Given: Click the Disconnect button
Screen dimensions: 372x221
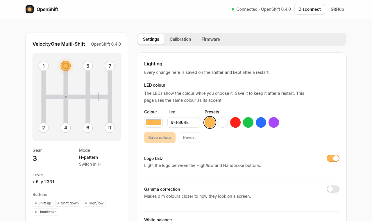Looking at the screenshot, I should tap(310, 9).
